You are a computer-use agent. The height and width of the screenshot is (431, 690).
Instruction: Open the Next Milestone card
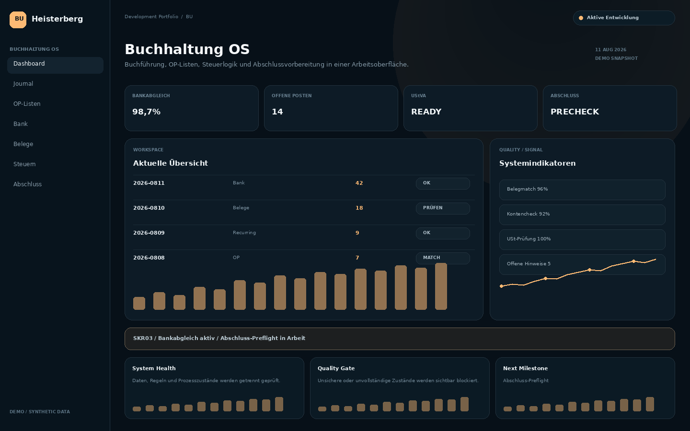(x=585, y=388)
